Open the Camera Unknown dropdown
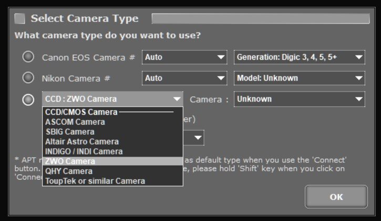The image size is (381, 221). click(299, 99)
